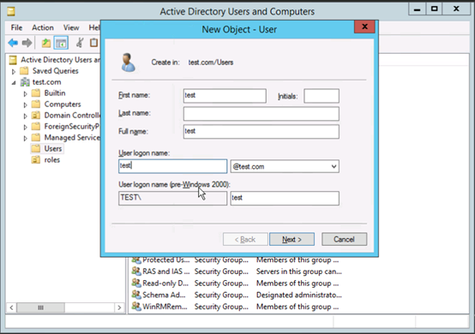The height and width of the screenshot is (334, 475).
Task: Click the Forward arrow toolbar icon
Action: 27,43
